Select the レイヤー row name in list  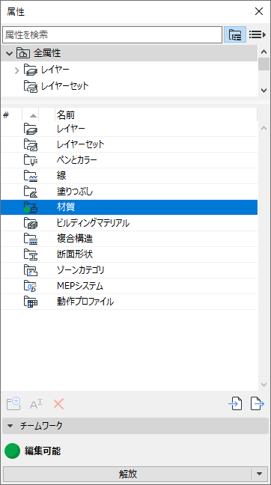pos(70,129)
